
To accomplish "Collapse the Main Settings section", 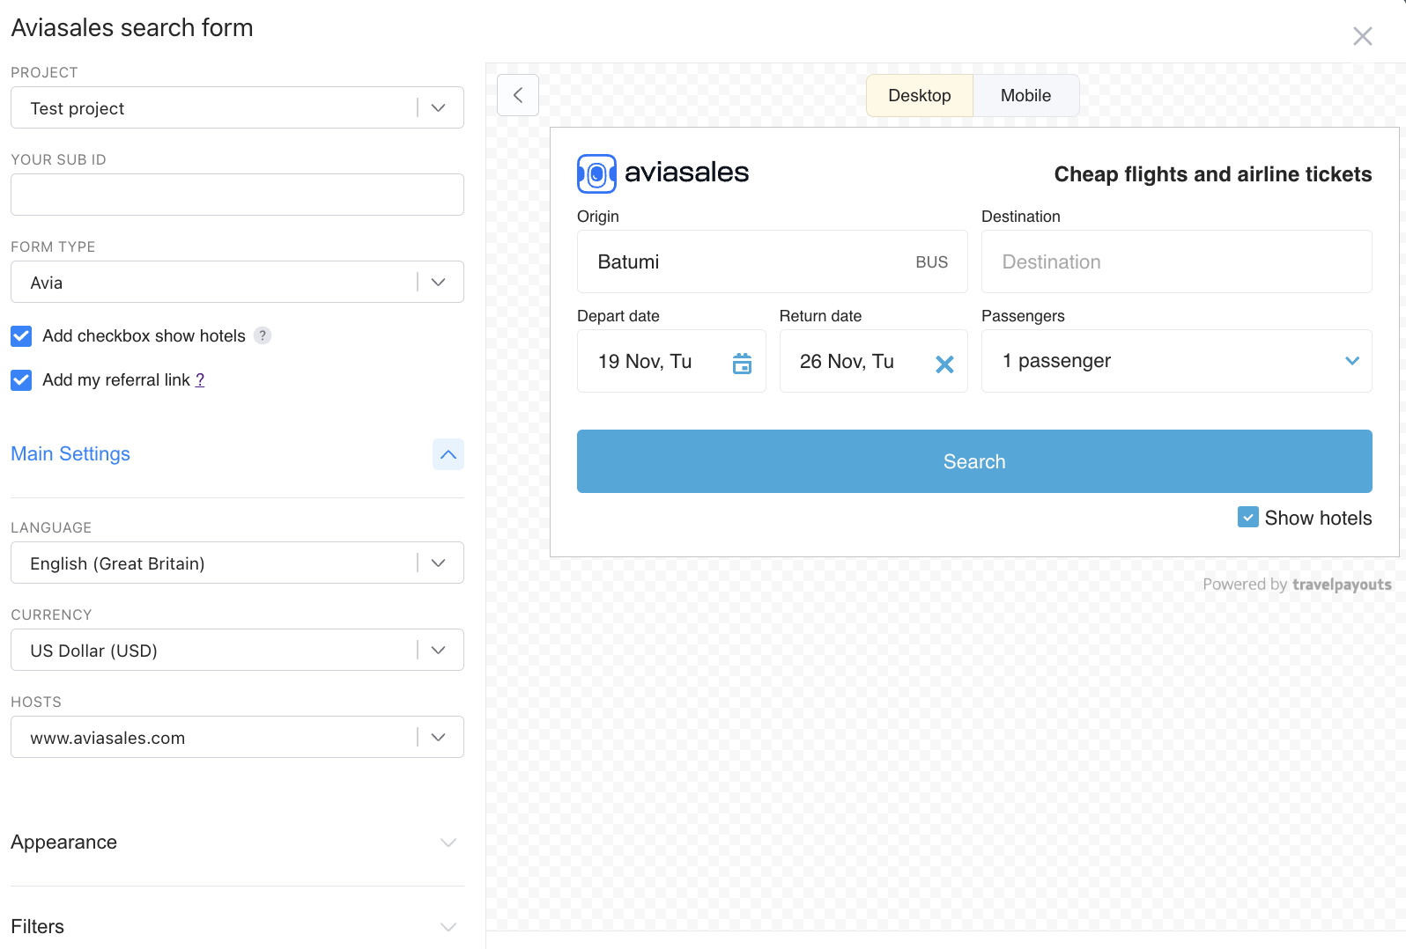I will click(448, 454).
